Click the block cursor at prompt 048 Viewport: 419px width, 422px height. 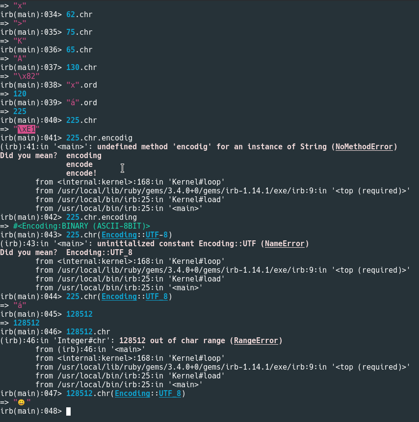pyautogui.click(x=69, y=411)
